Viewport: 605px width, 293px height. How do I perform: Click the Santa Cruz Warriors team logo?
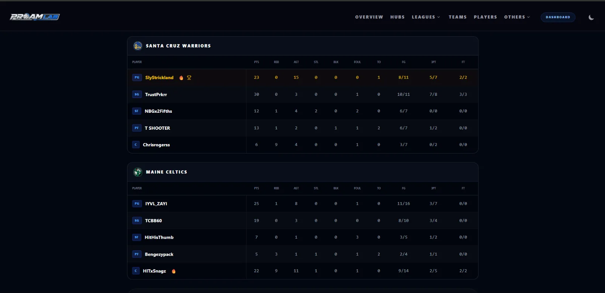click(x=138, y=46)
